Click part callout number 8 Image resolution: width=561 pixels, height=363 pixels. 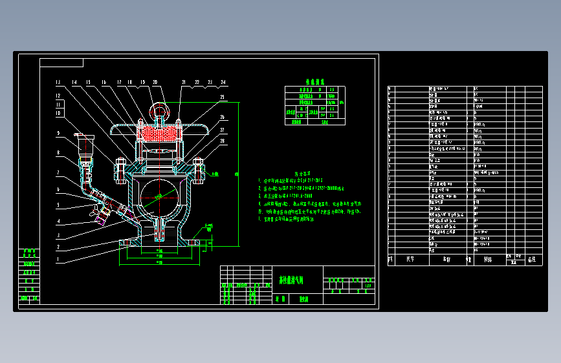tap(58, 153)
